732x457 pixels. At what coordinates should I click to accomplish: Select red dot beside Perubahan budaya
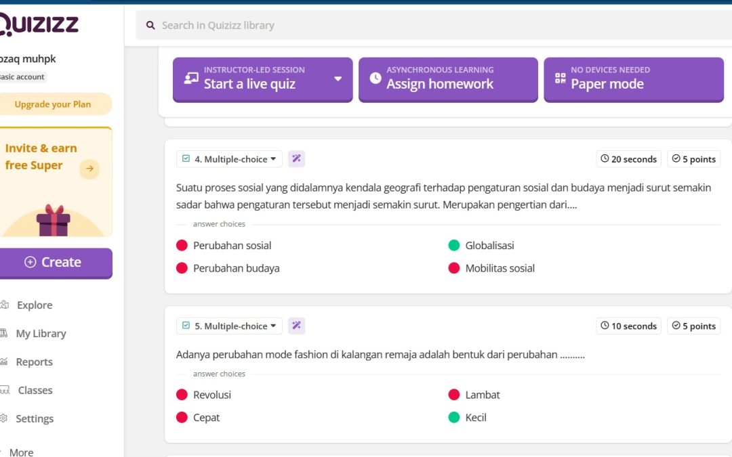182,268
